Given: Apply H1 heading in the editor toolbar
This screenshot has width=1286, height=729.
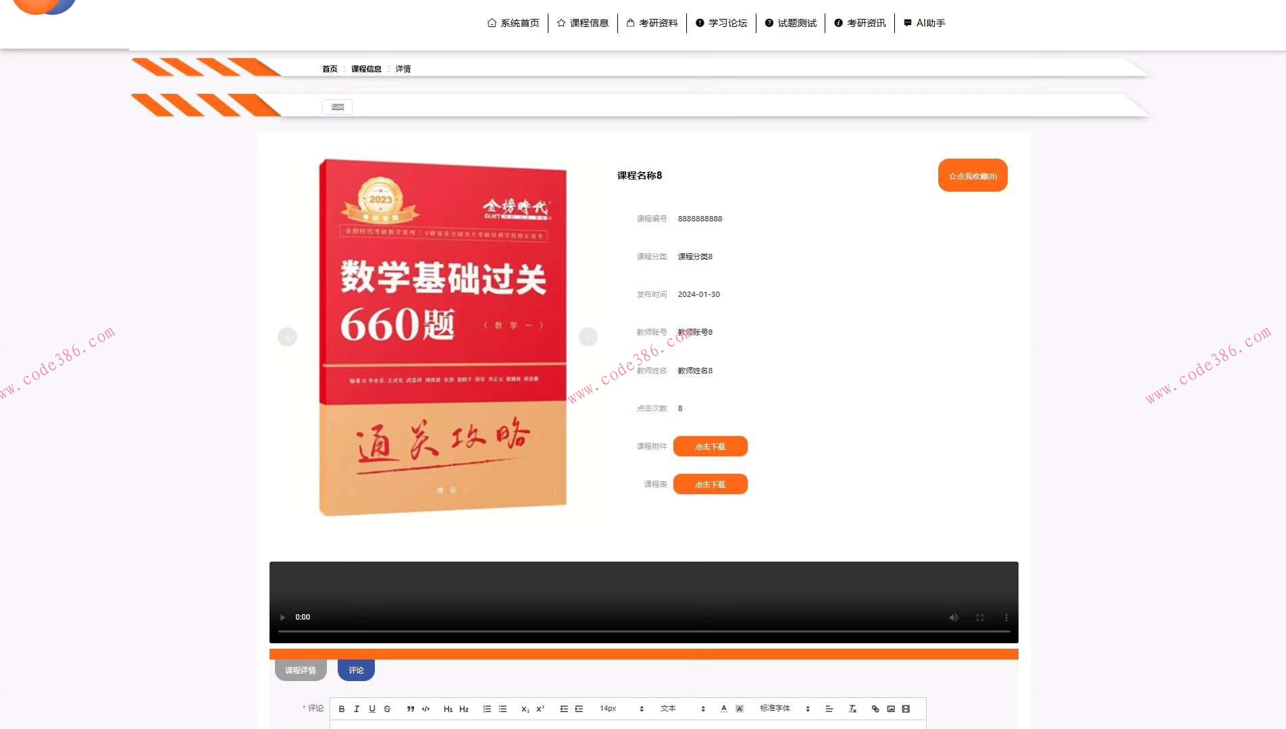Looking at the screenshot, I should coord(448,708).
